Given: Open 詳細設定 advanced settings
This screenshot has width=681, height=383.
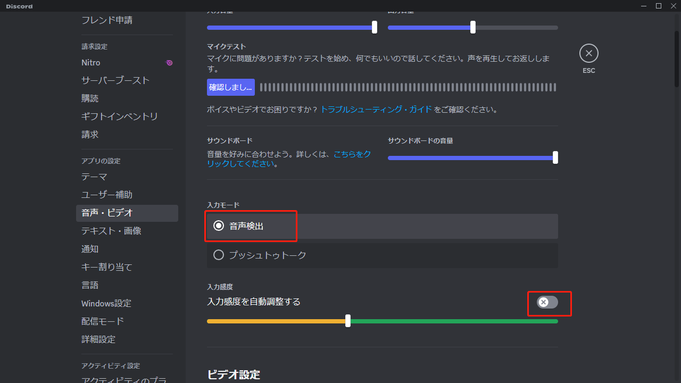Looking at the screenshot, I should pyautogui.click(x=127, y=339).
